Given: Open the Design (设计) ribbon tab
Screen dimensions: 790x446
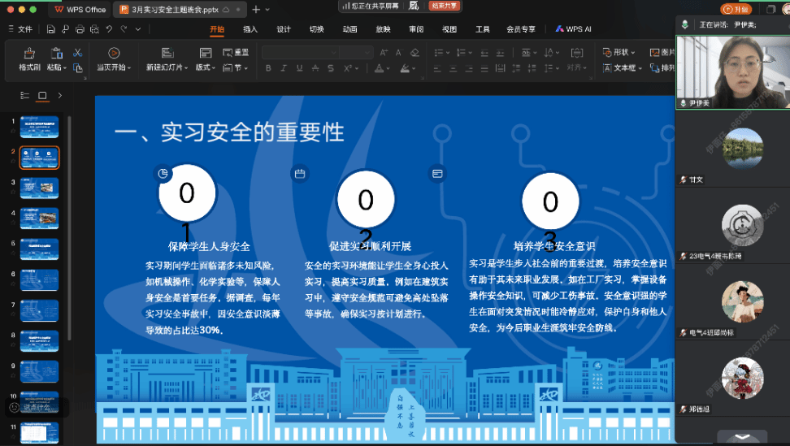Looking at the screenshot, I should pos(284,29).
